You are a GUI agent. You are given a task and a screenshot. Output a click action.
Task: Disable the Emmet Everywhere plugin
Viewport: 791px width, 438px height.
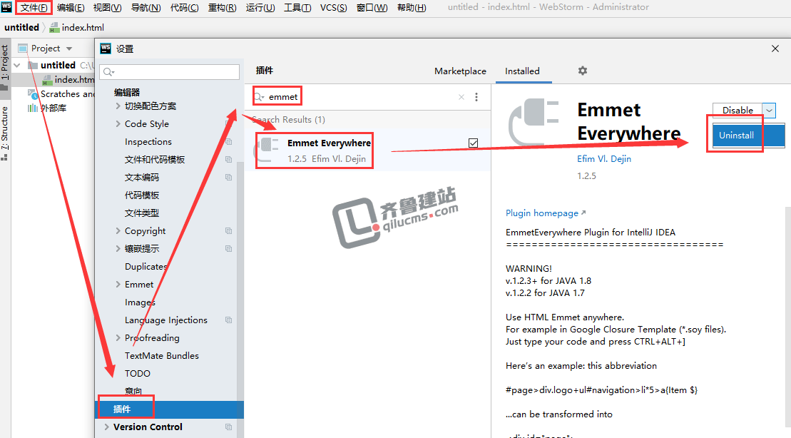tap(738, 110)
